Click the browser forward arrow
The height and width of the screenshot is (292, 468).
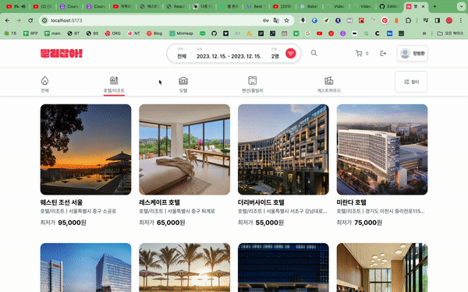(x=19, y=20)
